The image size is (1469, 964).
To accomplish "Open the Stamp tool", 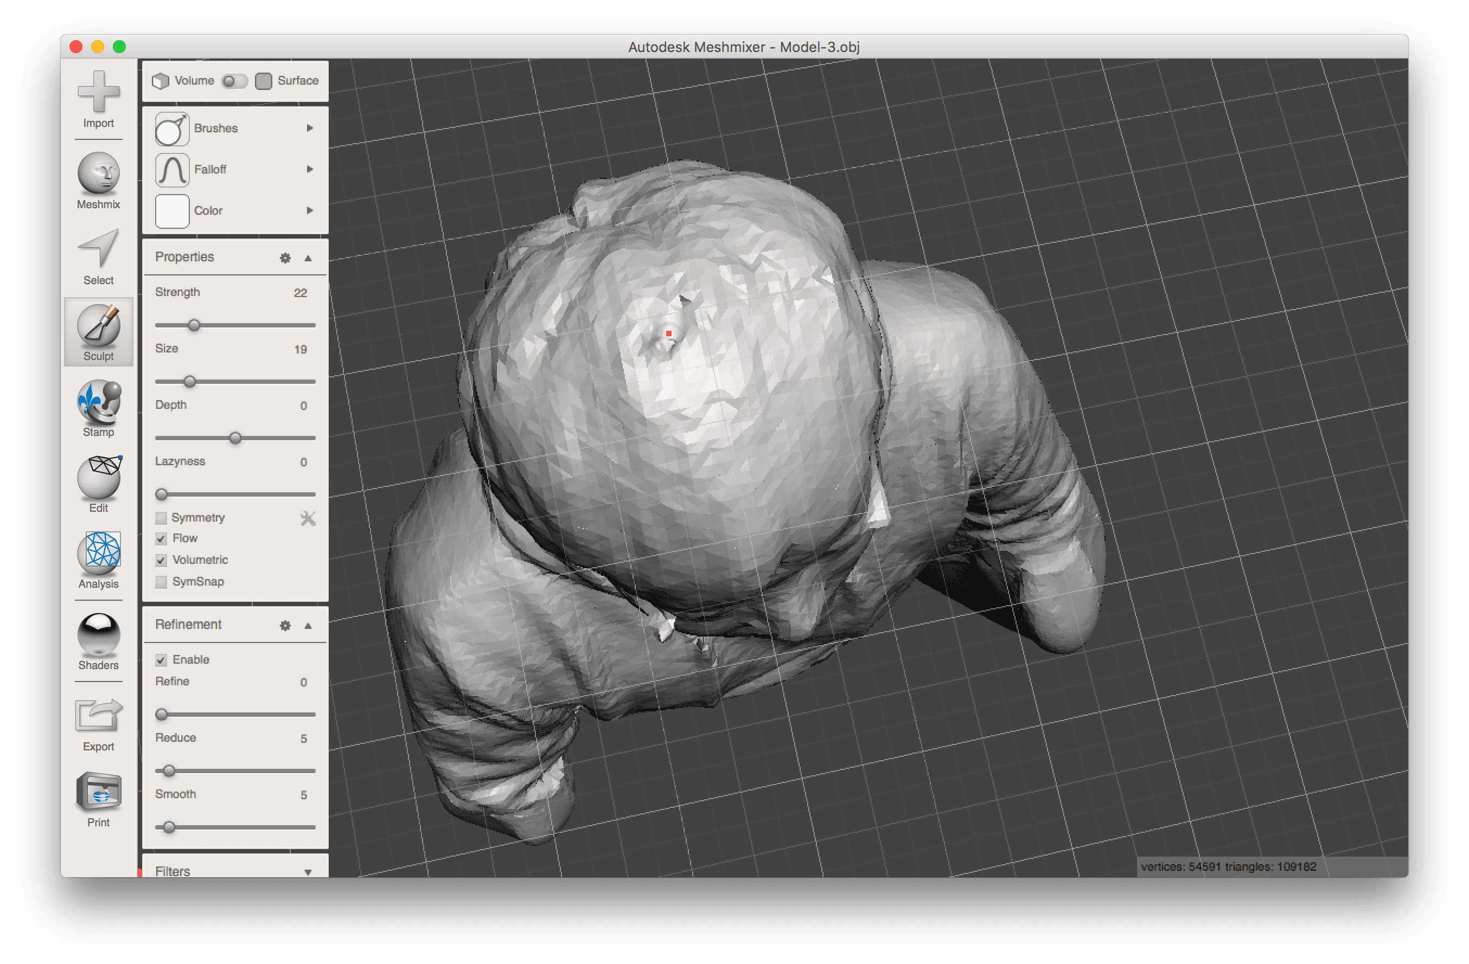I will point(98,402).
